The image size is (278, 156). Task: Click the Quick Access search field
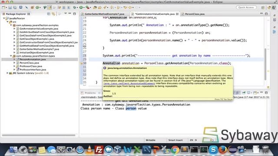246,7
